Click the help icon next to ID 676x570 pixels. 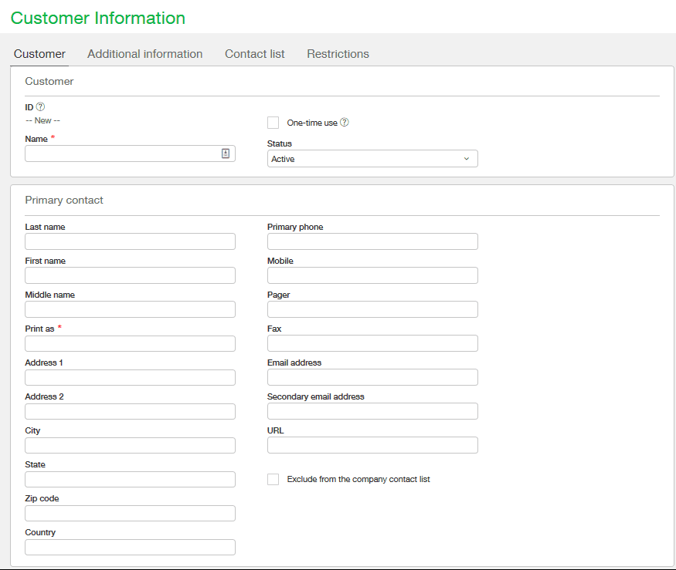tap(39, 107)
